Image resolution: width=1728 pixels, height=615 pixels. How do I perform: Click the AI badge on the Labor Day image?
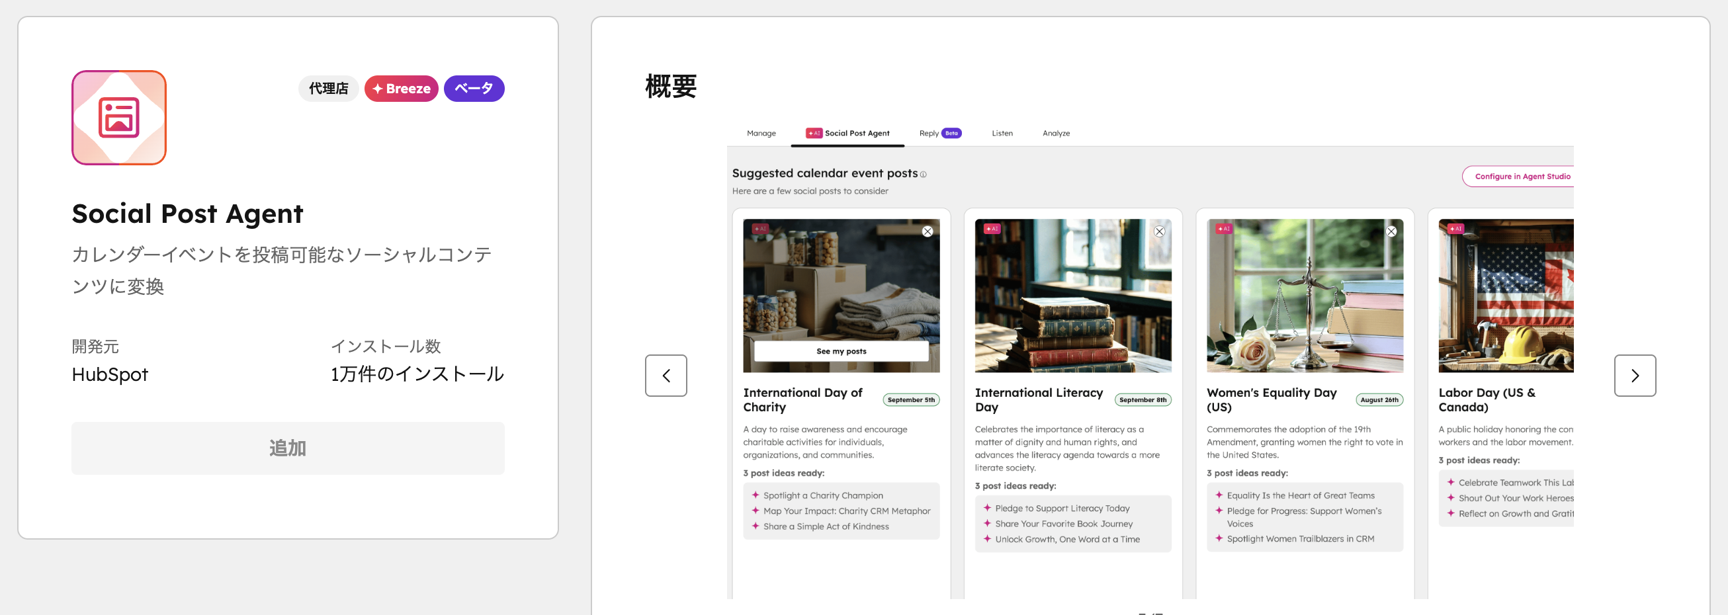[x=1455, y=229]
